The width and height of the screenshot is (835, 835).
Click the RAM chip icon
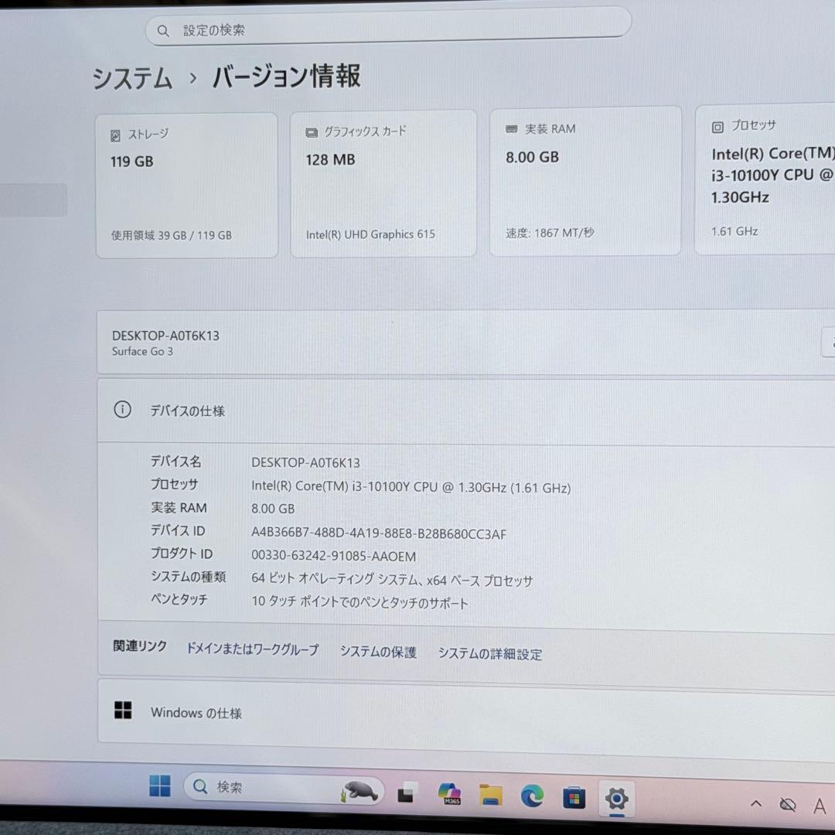pos(511,129)
